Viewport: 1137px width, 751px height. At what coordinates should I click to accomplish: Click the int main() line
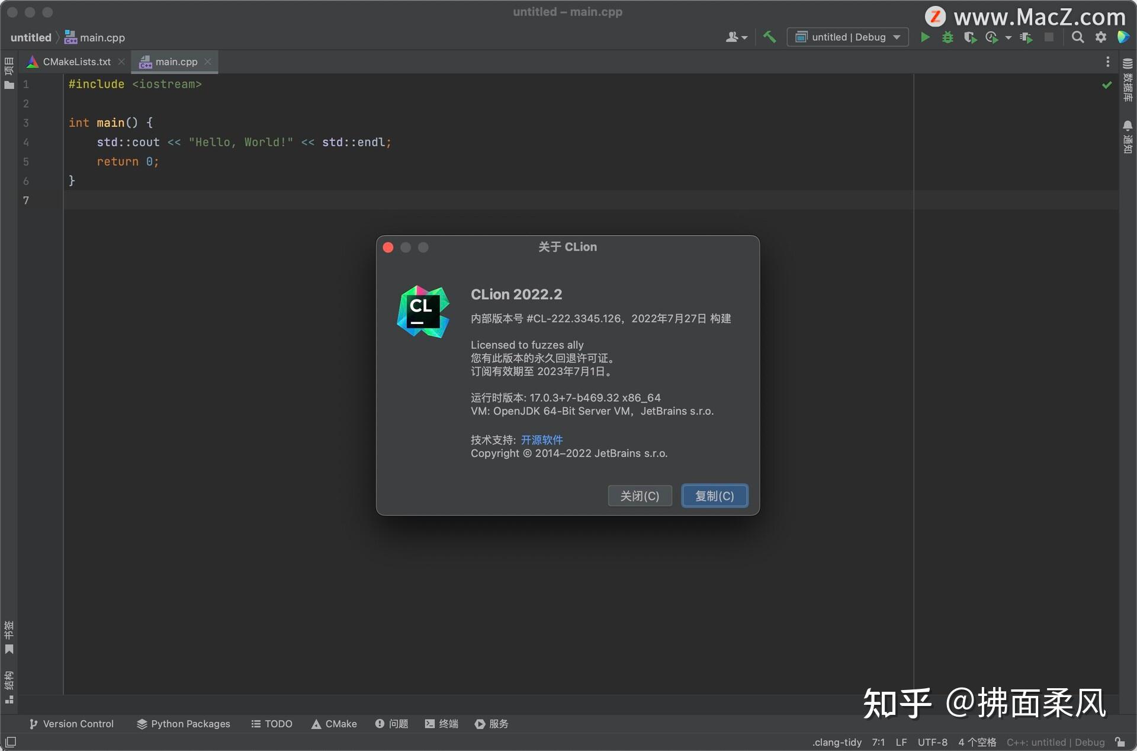[x=111, y=123]
